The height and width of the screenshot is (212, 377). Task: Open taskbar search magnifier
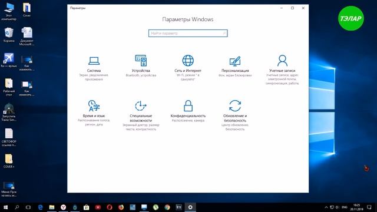point(17,207)
